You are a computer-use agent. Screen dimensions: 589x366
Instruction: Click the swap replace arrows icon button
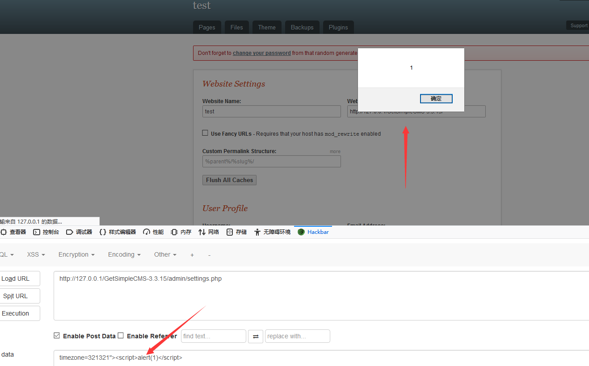point(256,336)
